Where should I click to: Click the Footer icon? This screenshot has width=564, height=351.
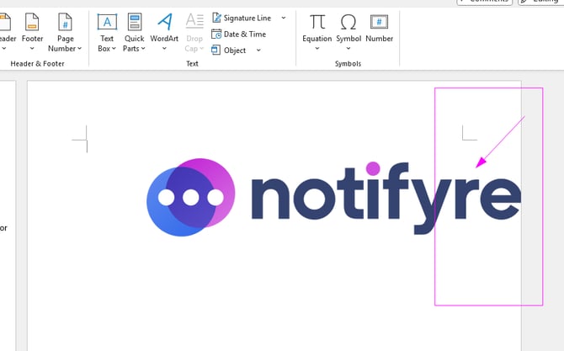(x=32, y=22)
